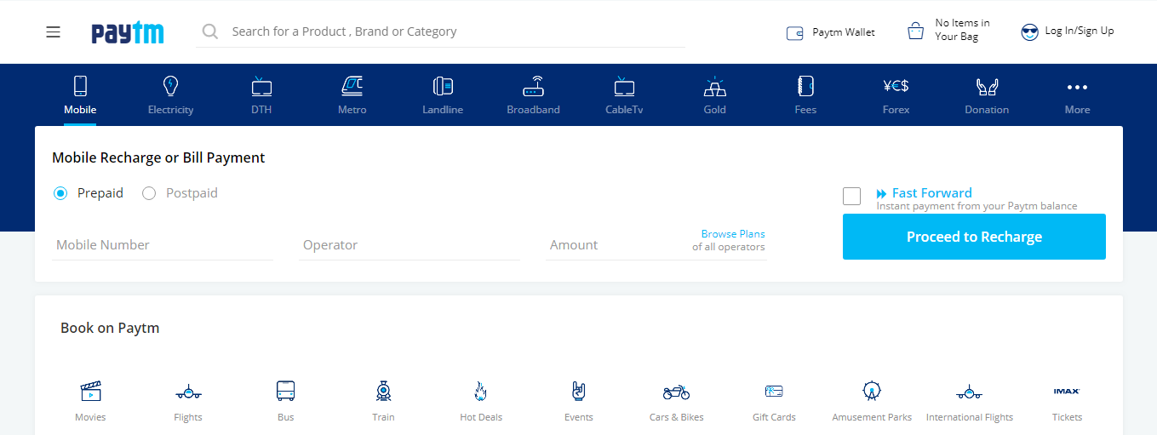
Task: Select the Prepaid radio button
Action: tap(60, 193)
